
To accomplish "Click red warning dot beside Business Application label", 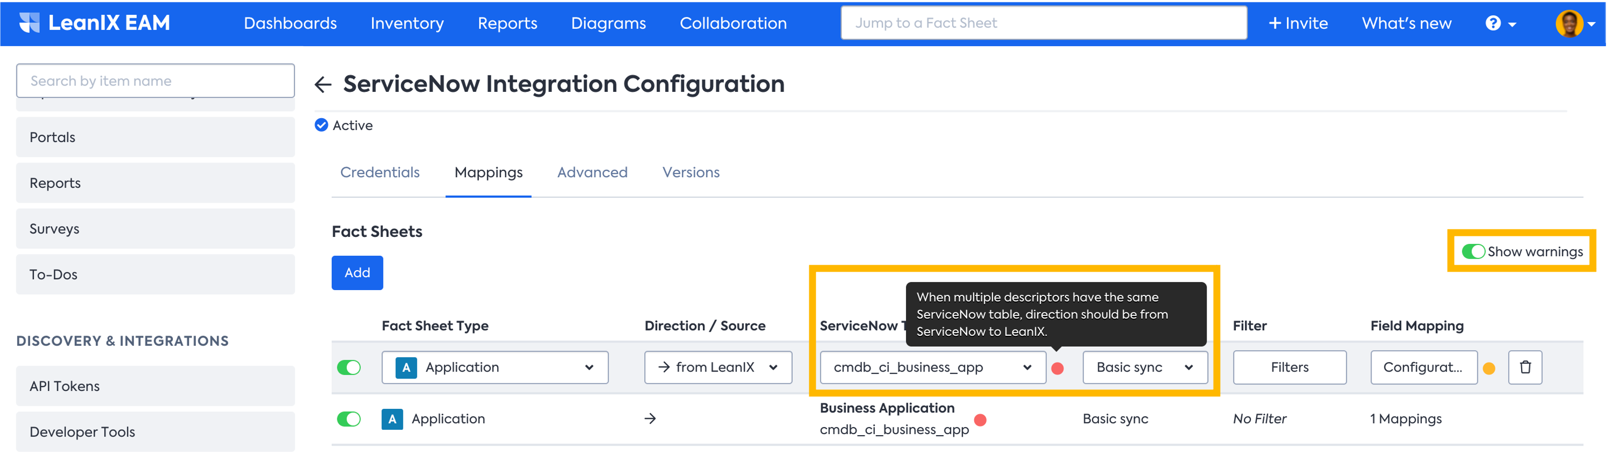I will click(980, 420).
